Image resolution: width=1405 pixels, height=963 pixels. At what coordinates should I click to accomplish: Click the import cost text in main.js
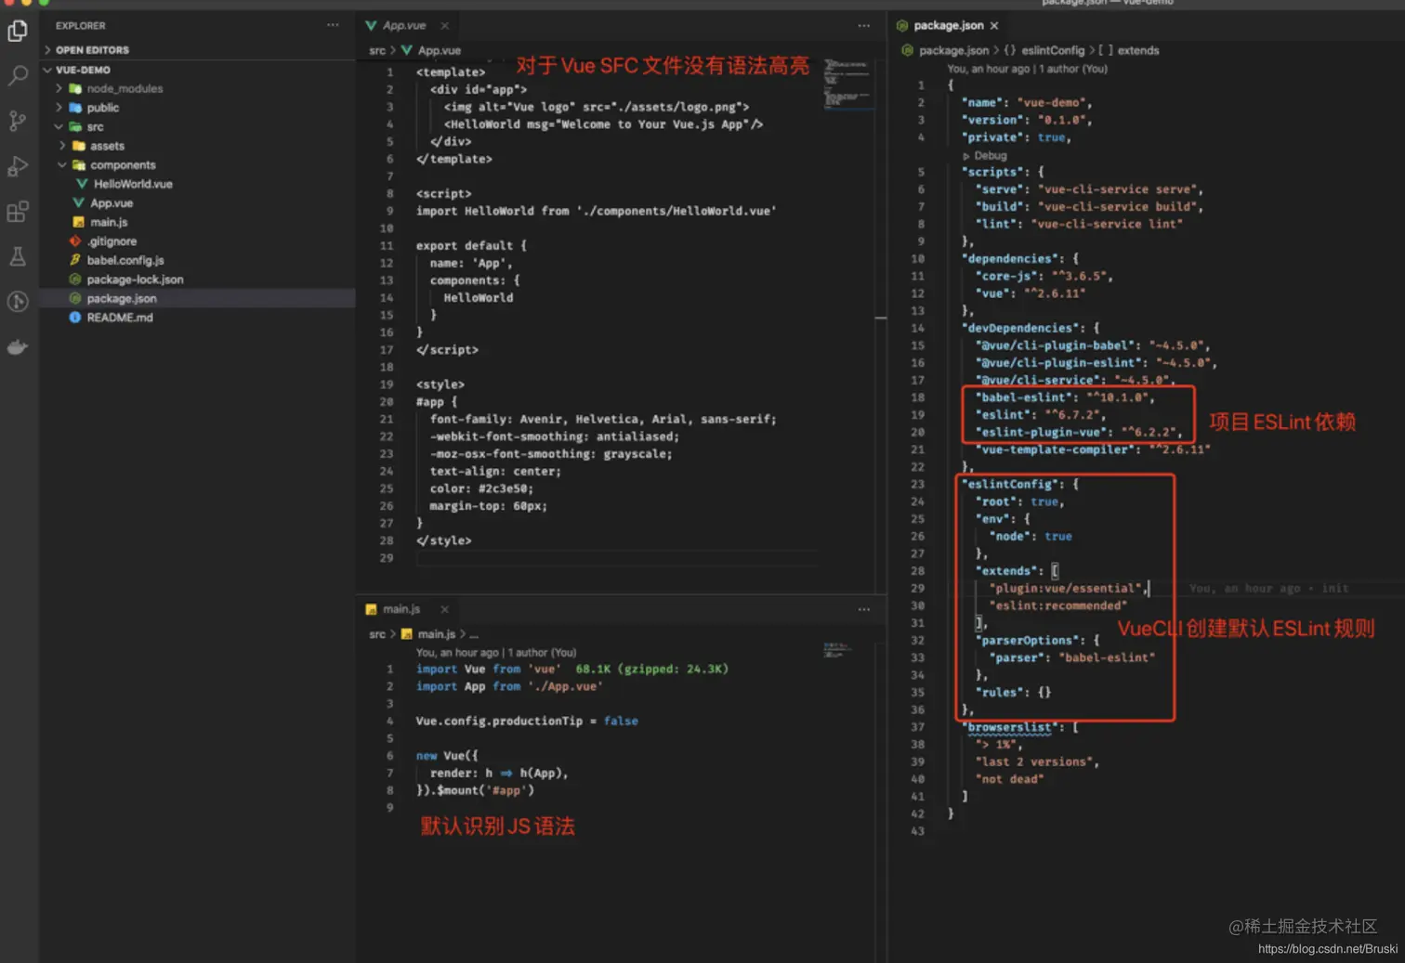tap(651, 669)
